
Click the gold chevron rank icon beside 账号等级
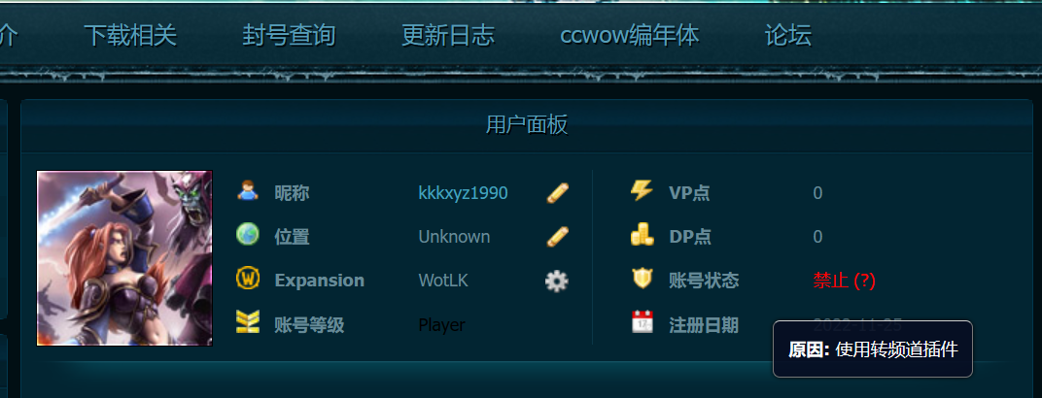tap(247, 321)
